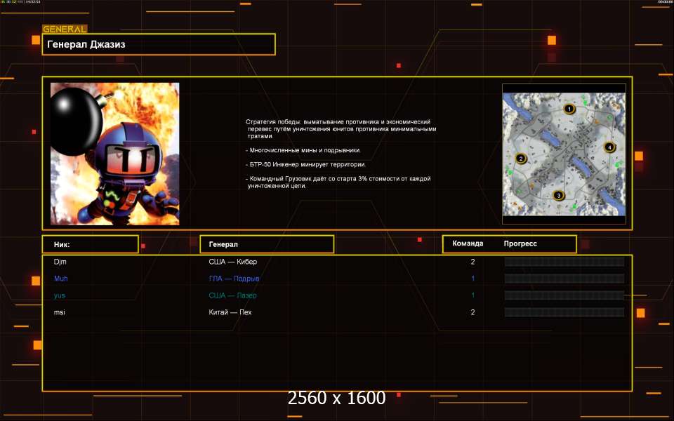Click the timer in top-right corner
The image size is (674, 421).
[x=664, y=2]
